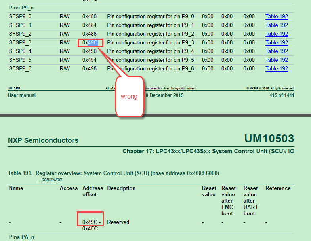Image resolution: width=311 pixels, height=241 pixels.
Task: Click the 'Name' column header
Action: [16, 188]
